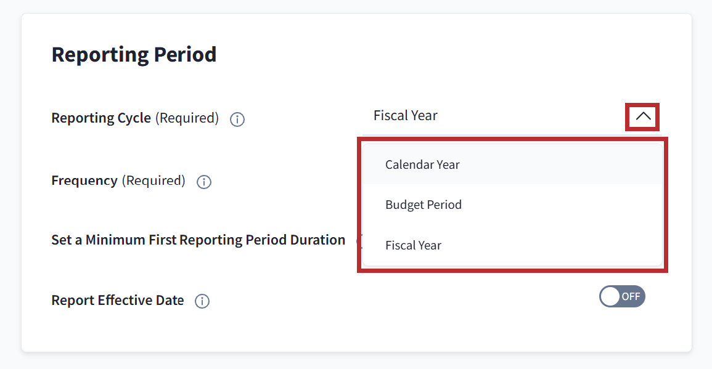The width and height of the screenshot is (712, 369).
Task: Click the Set a Minimum First Reporting Period Duration label
Action: 198,240
